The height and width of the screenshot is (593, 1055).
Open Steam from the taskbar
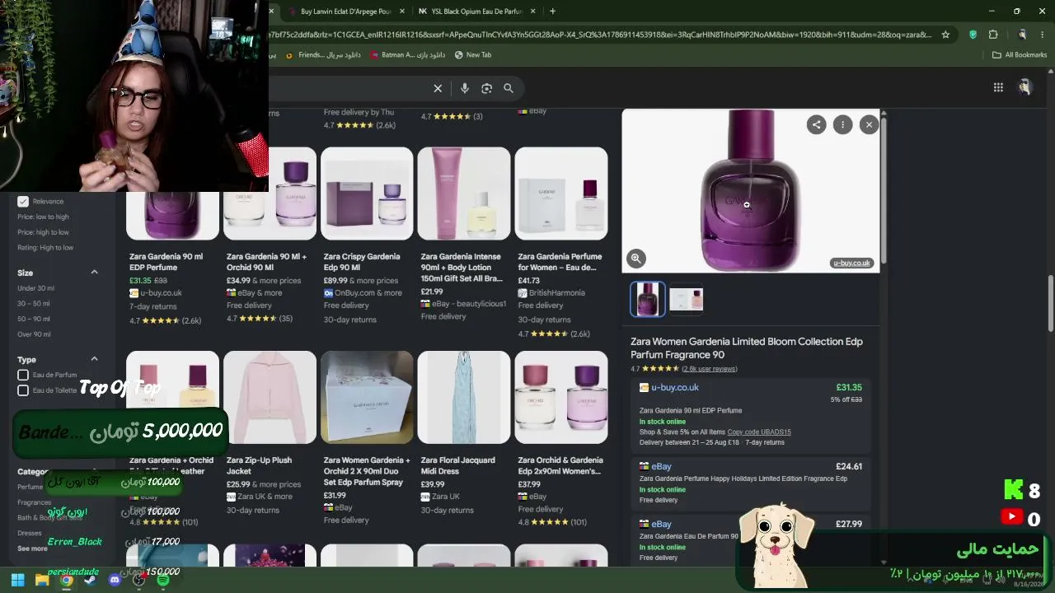[90, 580]
